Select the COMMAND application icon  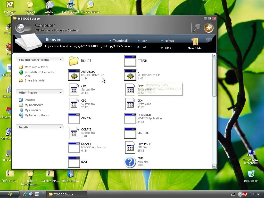click(x=130, y=119)
